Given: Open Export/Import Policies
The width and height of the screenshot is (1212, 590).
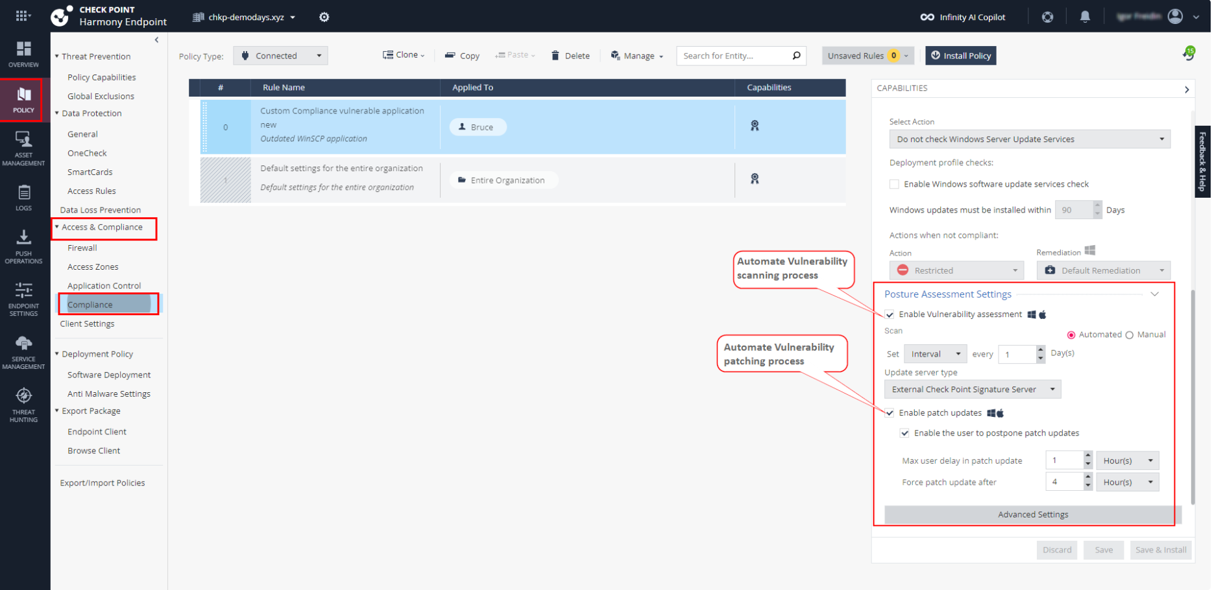Looking at the screenshot, I should 103,483.
